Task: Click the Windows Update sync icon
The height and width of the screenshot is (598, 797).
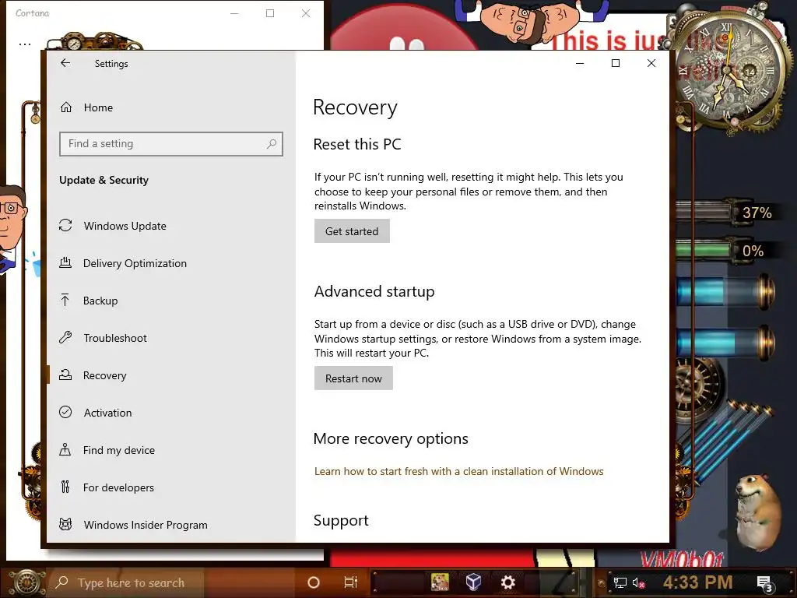Action: 65,225
